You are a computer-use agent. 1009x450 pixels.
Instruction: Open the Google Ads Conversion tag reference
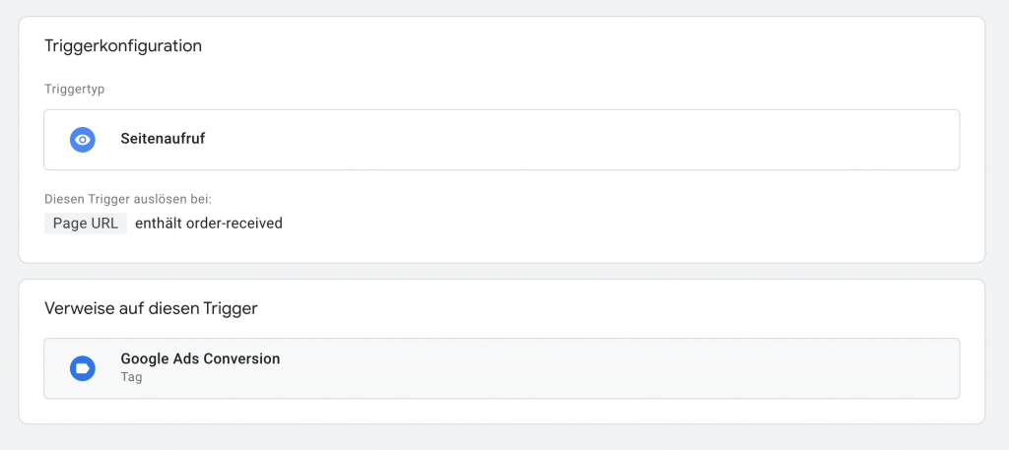[x=200, y=359]
